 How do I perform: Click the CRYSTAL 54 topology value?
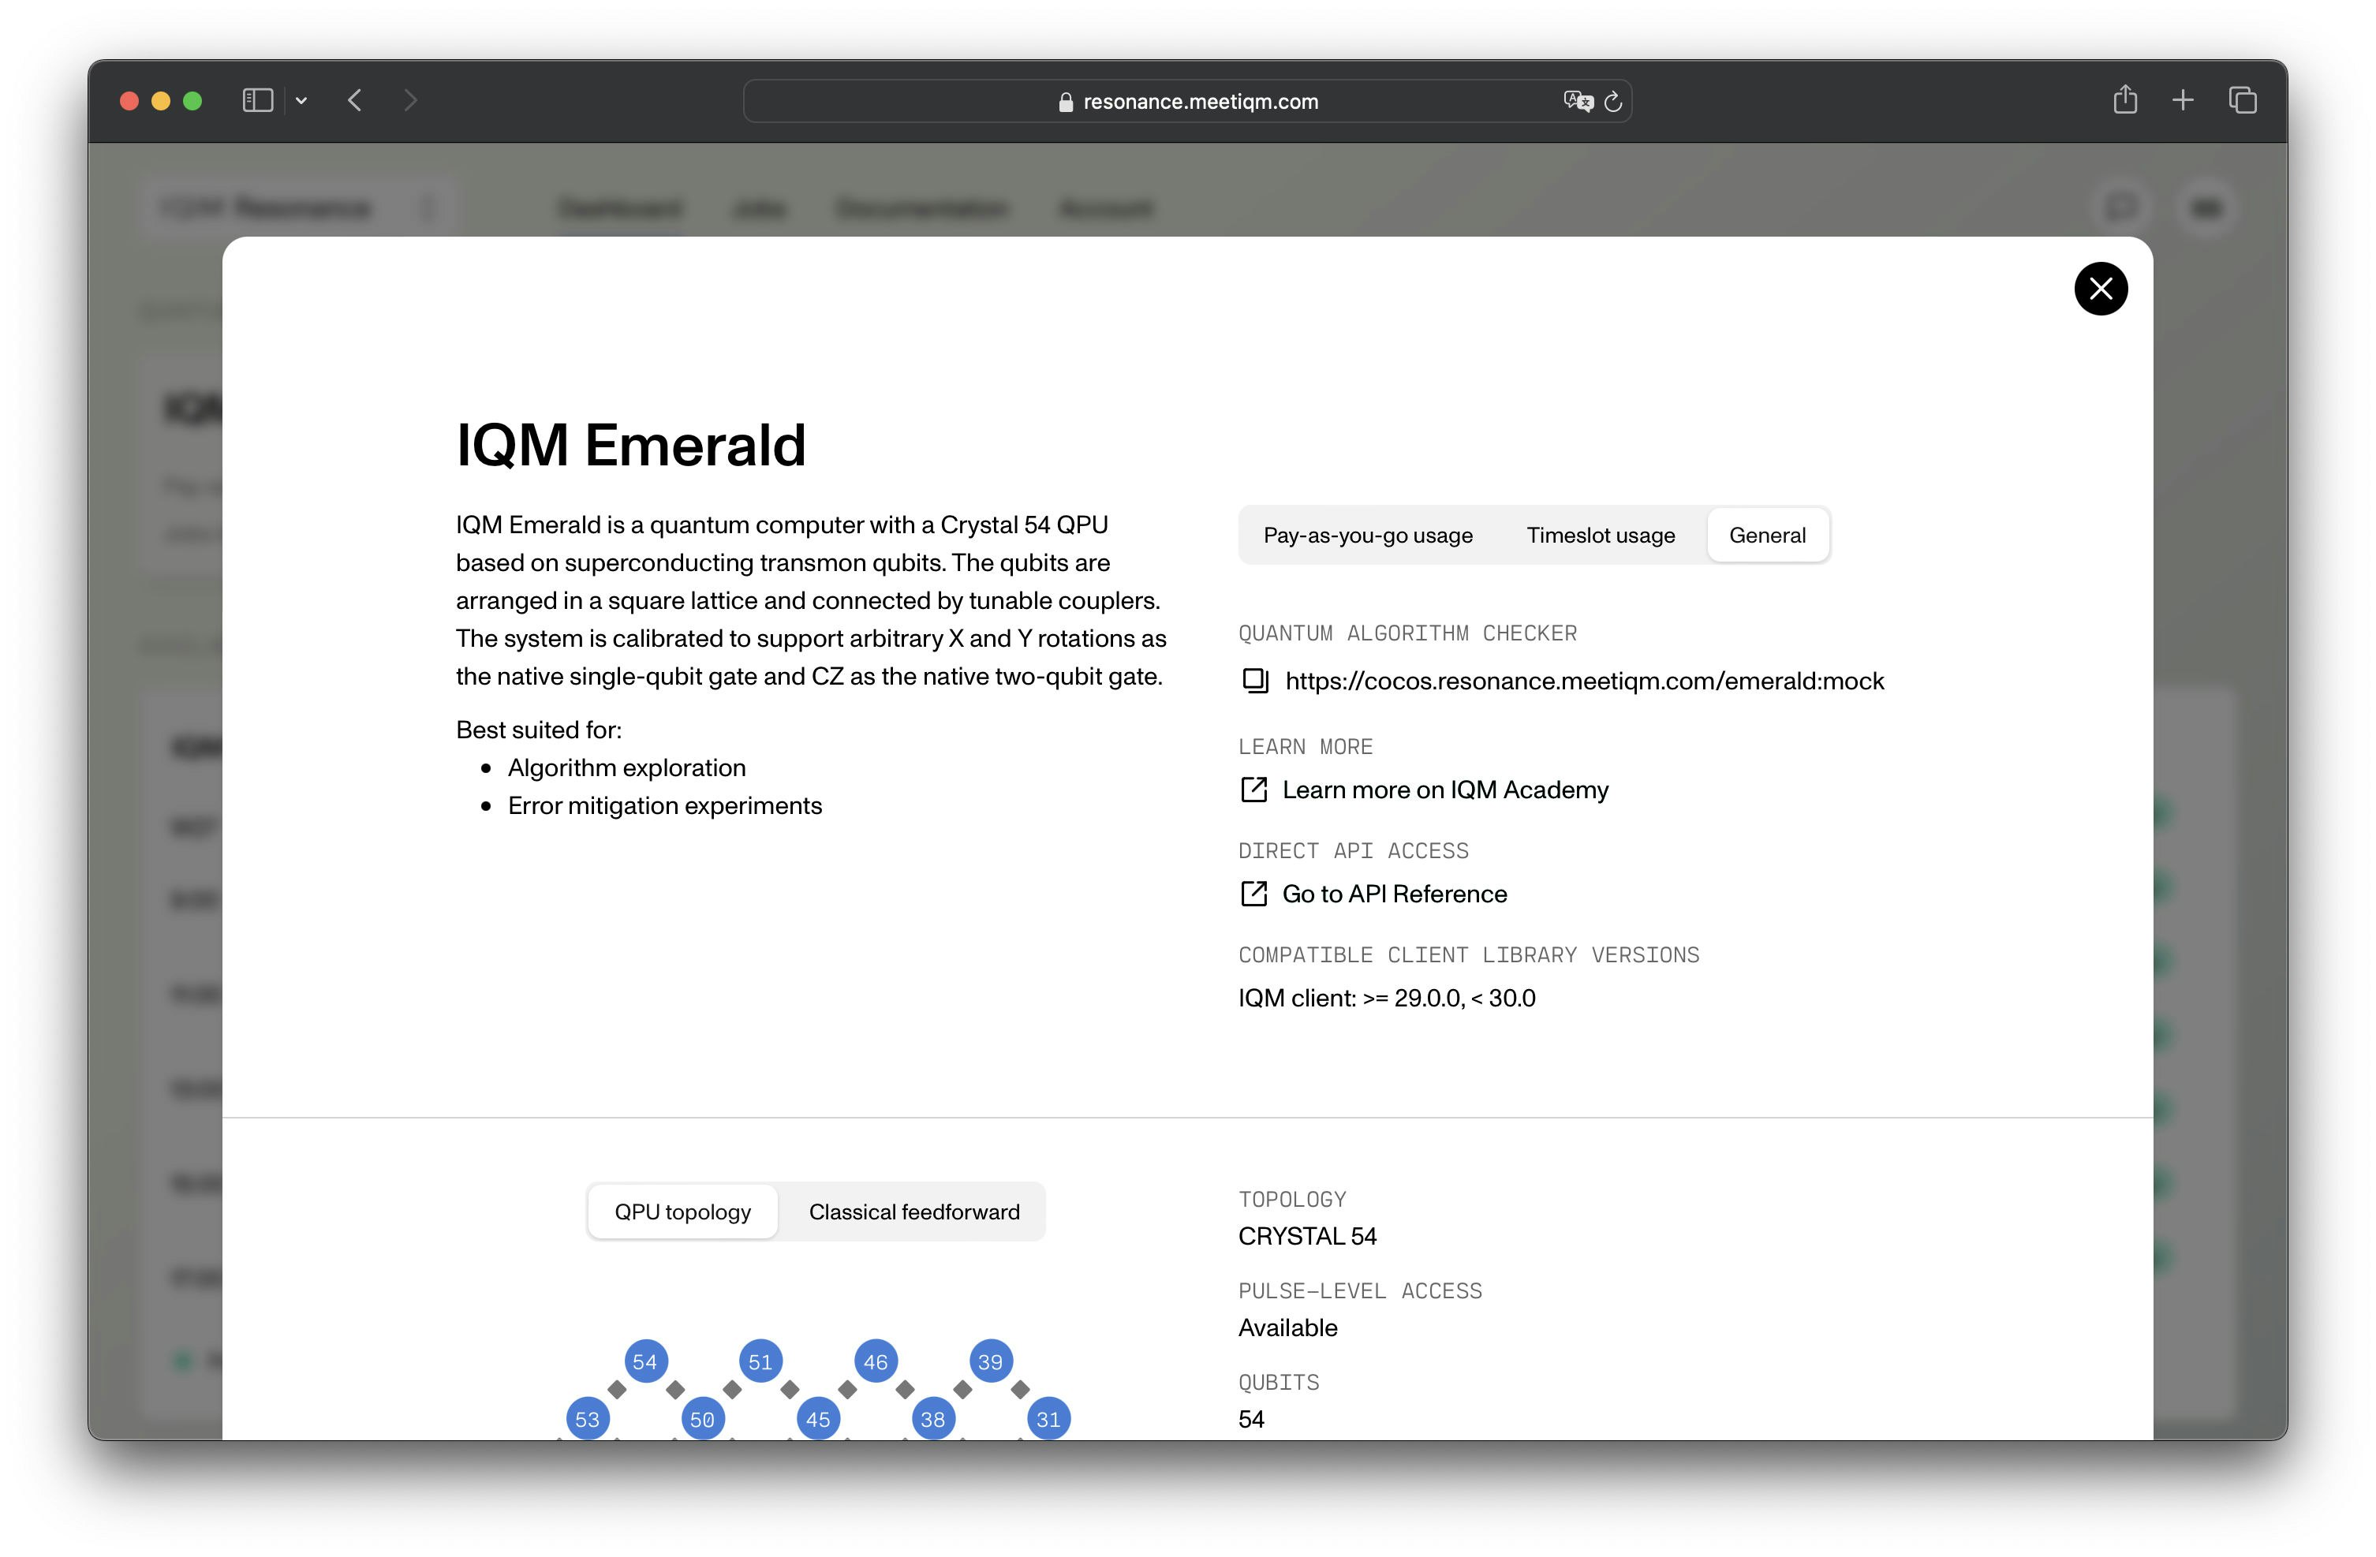tap(1307, 1236)
